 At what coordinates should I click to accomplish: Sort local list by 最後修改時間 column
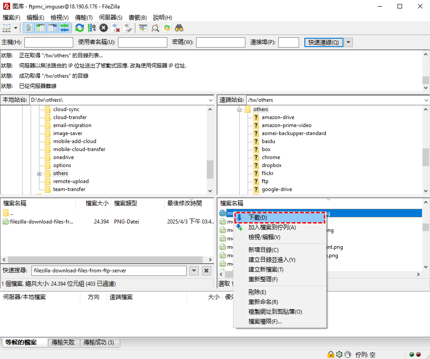tap(189, 203)
